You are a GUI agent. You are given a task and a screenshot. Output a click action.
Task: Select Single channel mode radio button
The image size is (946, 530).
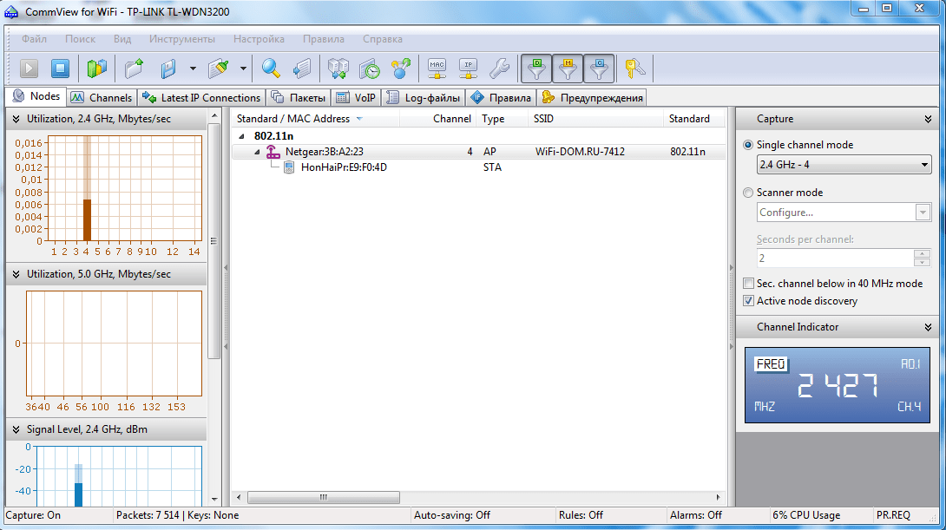tap(748, 145)
